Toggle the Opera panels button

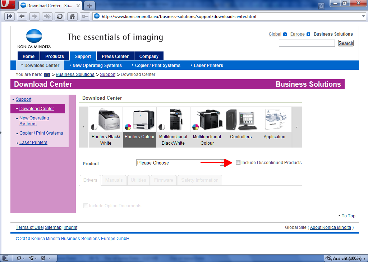(5, 258)
